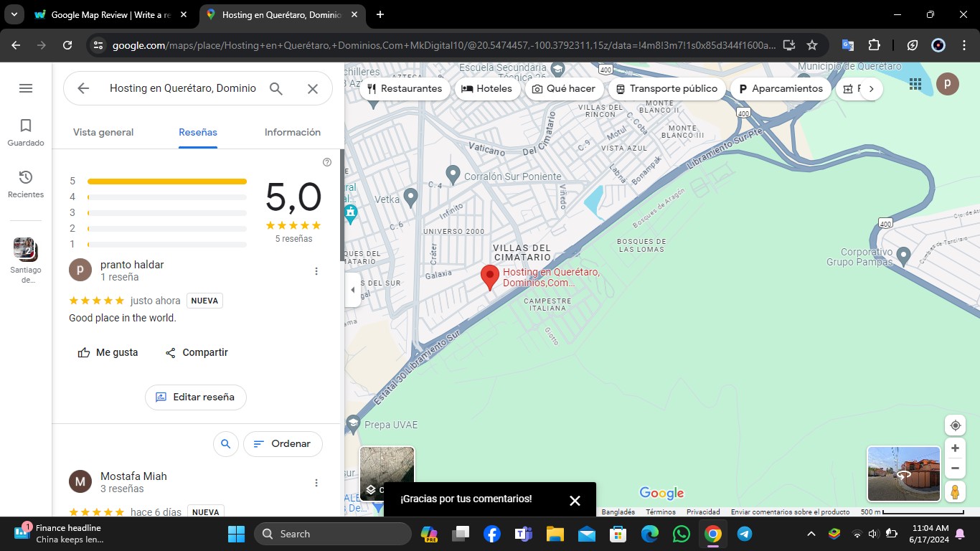Show hidden system tray icons
The width and height of the screenshot is (980, 551).
click(811, 534)
